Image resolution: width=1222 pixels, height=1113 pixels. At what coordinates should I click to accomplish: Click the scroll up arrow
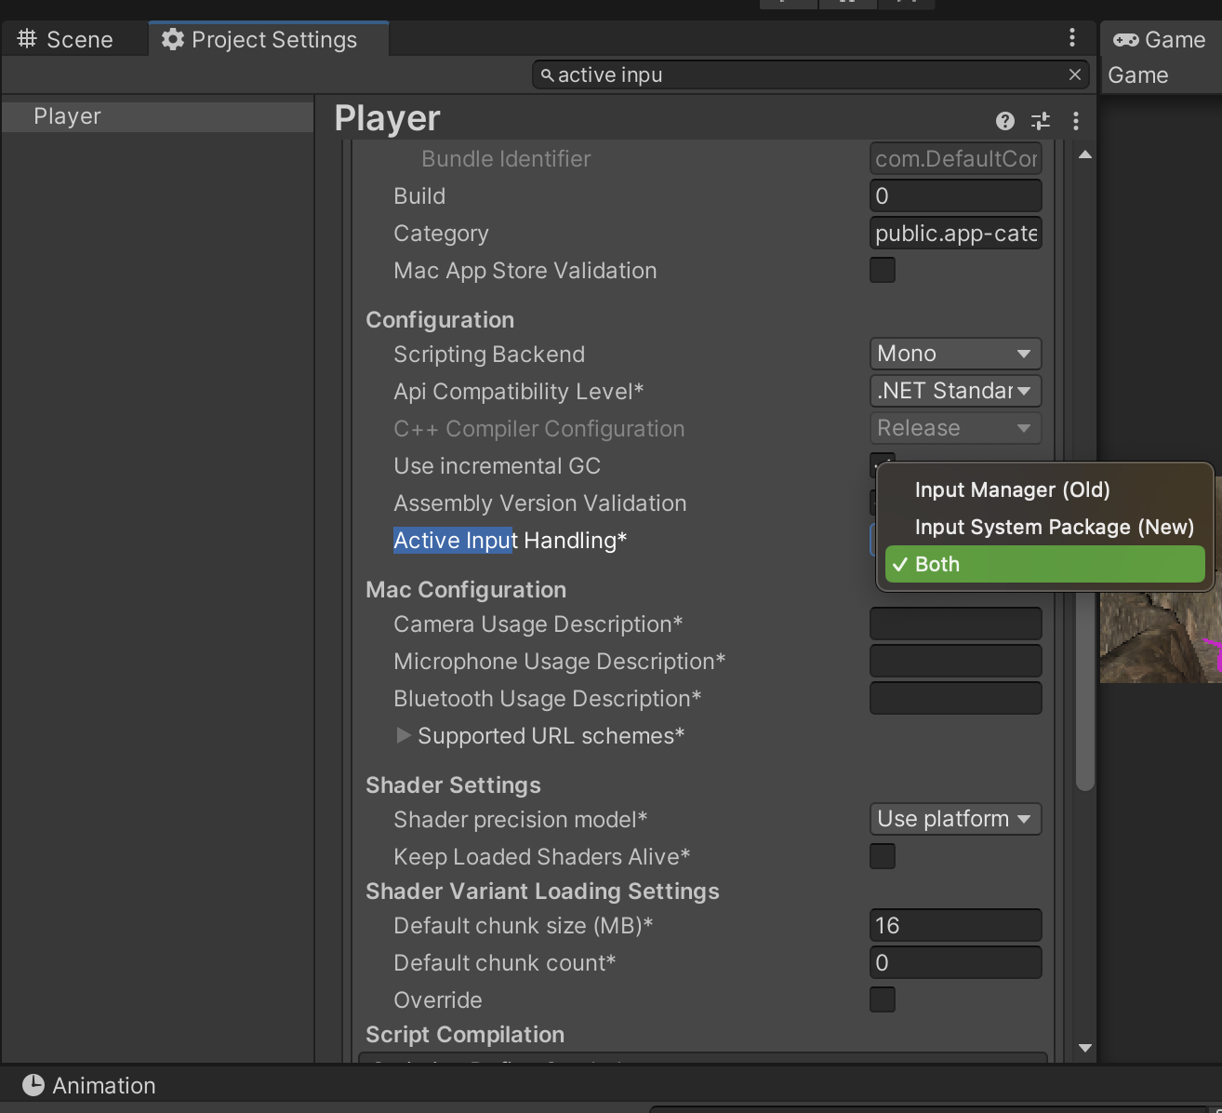click(1084, 154)
